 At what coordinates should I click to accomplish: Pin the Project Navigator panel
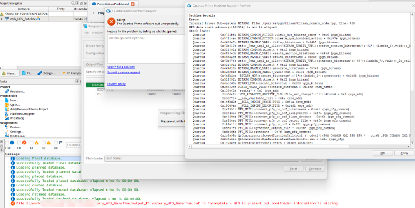pyautogui.click(x=77, y=3)
